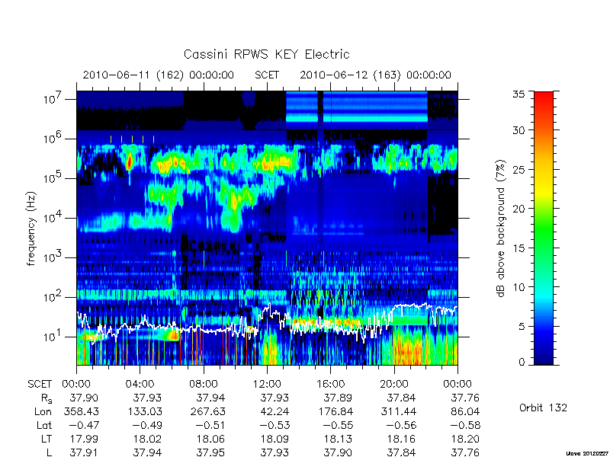This screenshot has width=610, height=457.
Task: Click the 20:00 time axis label
Action: [x=393, y=384]
